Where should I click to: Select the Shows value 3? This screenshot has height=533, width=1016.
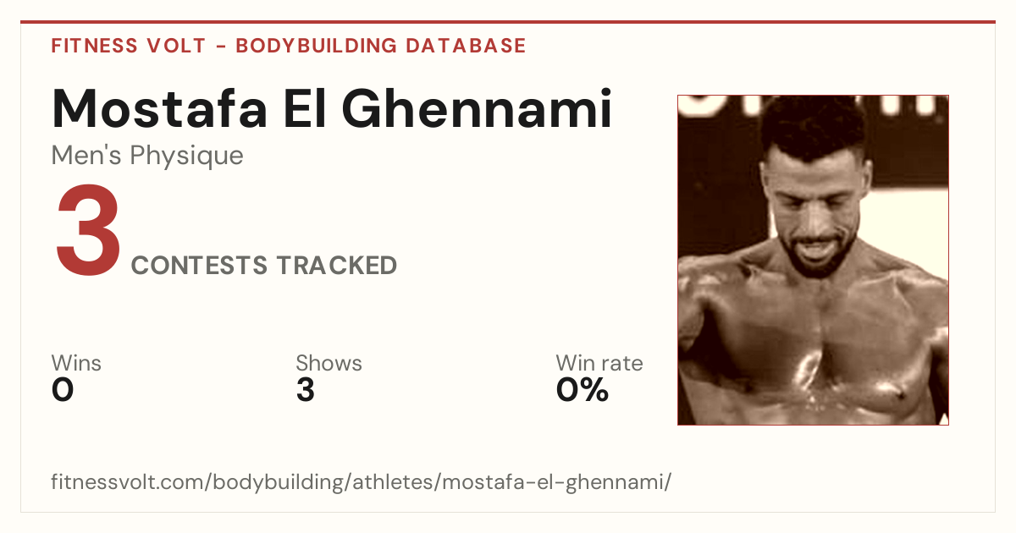coord(306,390)
